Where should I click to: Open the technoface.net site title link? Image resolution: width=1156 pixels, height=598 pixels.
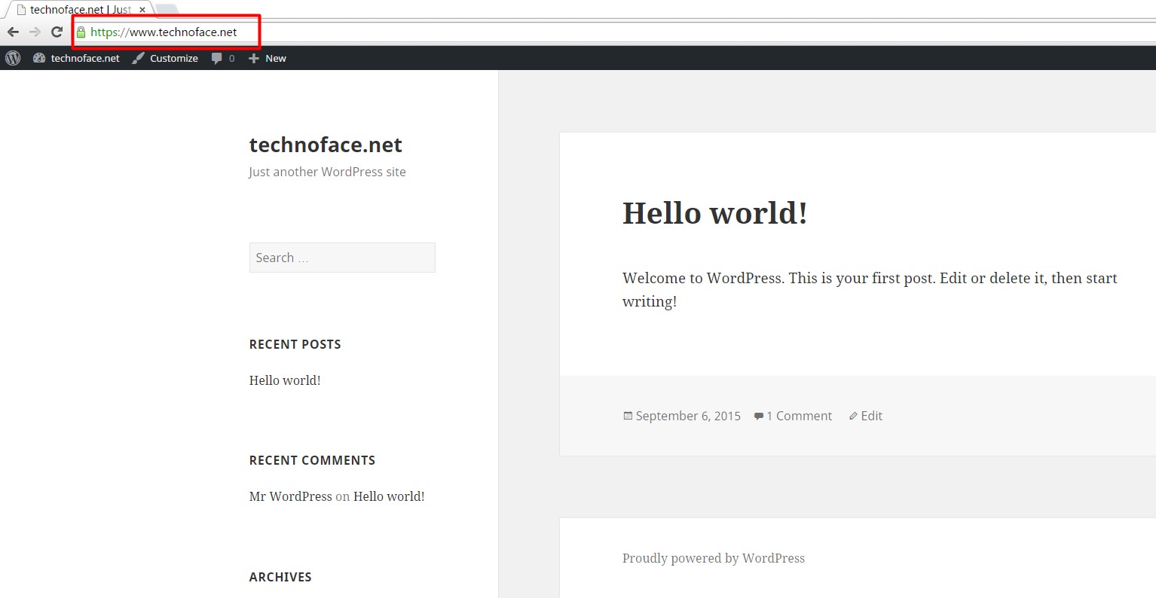(326, 145)
